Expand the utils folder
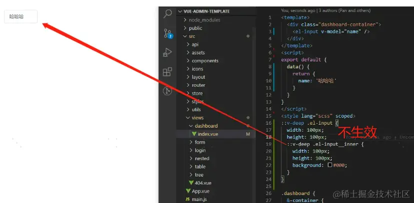The height and width of the screenshot is (203, 414). (x=188, y=109)
